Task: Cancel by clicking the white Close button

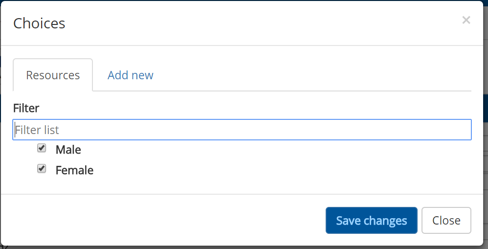Action: coord(446,221)
